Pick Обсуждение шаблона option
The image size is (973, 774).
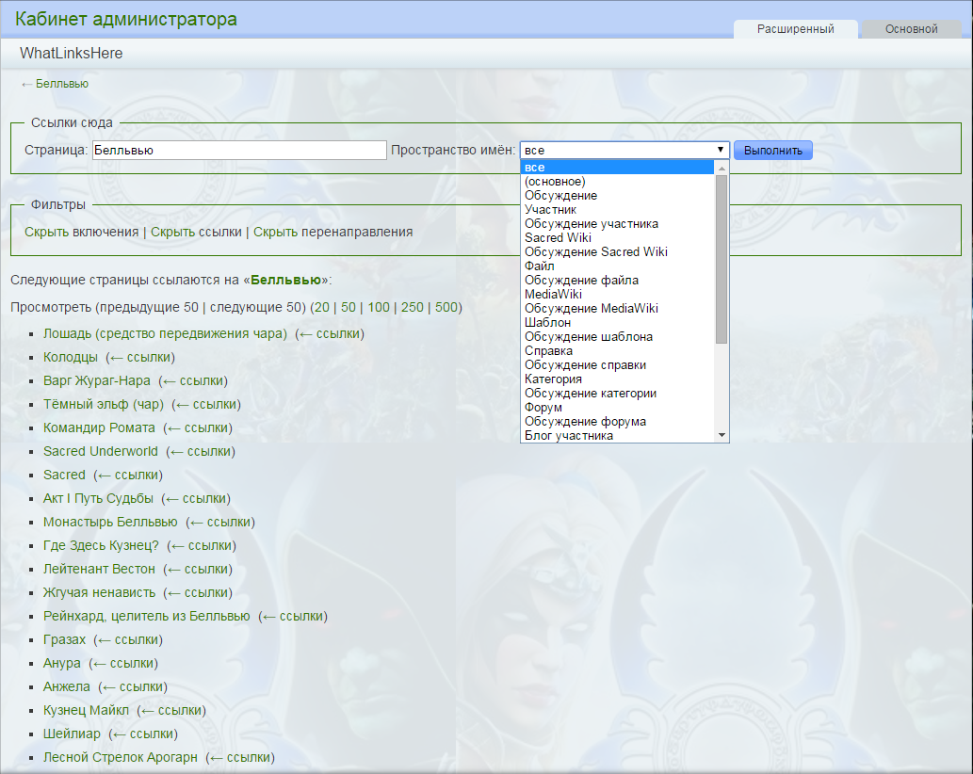618,337
